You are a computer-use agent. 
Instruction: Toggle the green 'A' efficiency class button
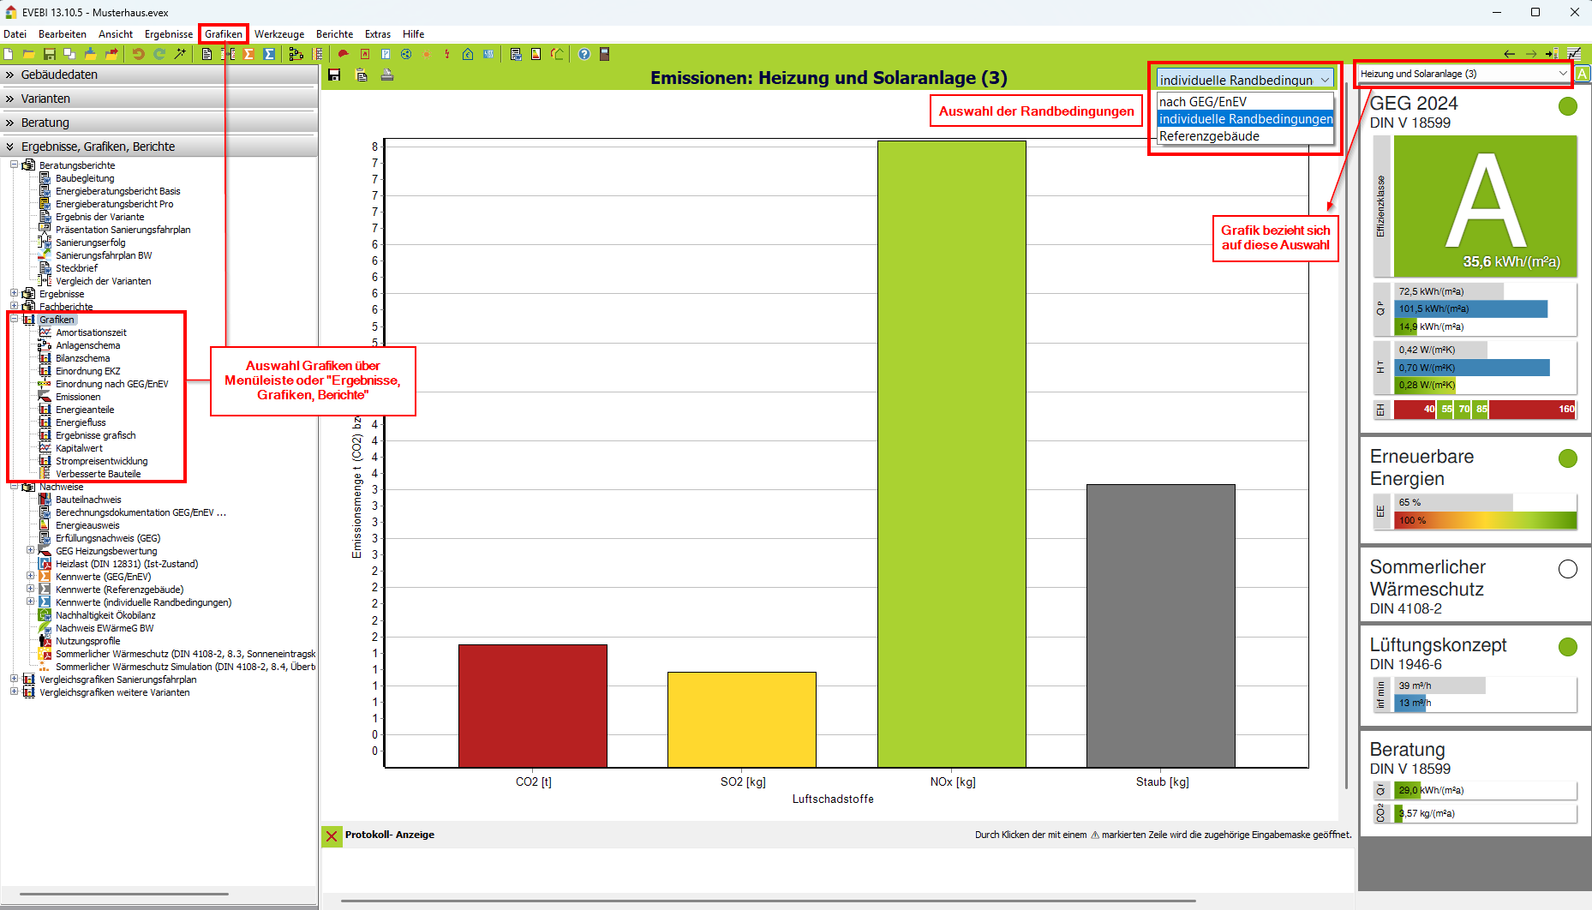(x=1582, y=74)
